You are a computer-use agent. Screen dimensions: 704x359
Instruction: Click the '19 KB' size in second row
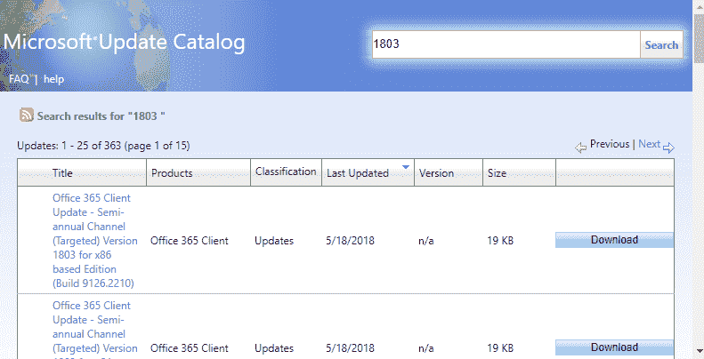click(500, 348)
